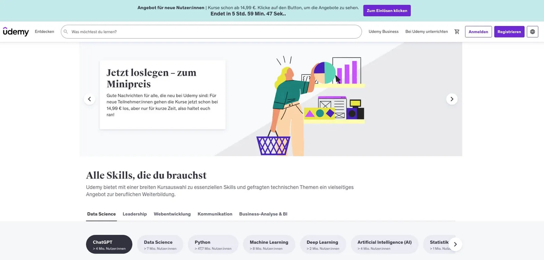Open Udemy Business link

384,32
